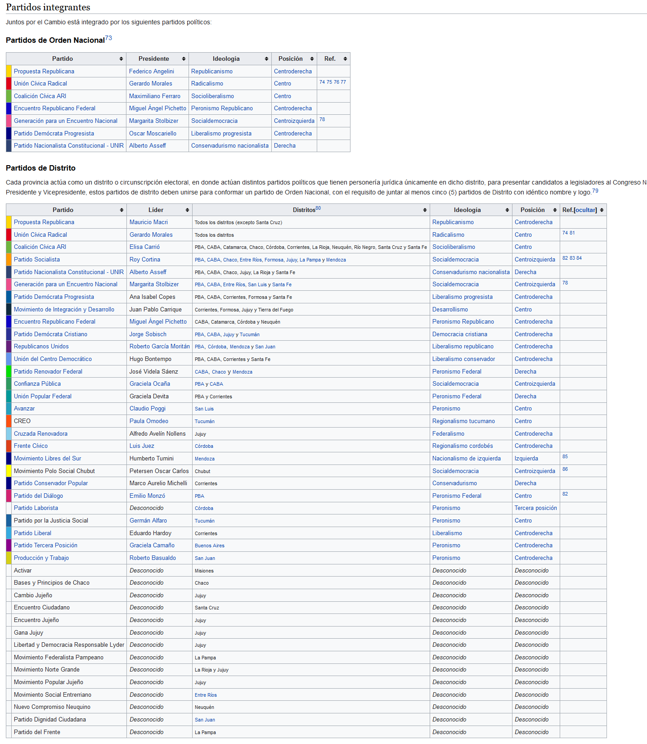
Task: Sort the national parties table by Posición
Action: point(312,59)
